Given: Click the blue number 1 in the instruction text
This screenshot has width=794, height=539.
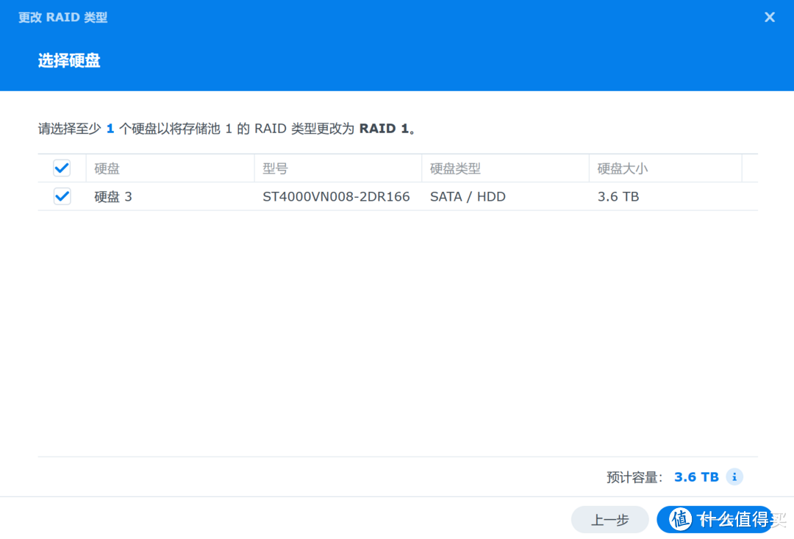Looking at the screenshot, I should click(x=110, y=128).
